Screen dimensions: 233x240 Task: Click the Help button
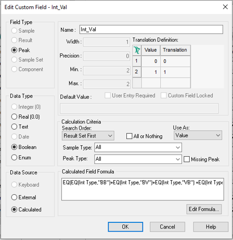pyautogui.click(x=211, y=227)
